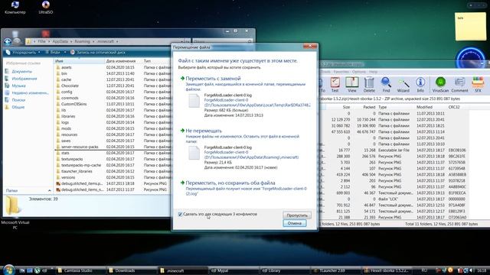
Task: Click the yellow sticky note gadget
Action: tap(470, 27)
